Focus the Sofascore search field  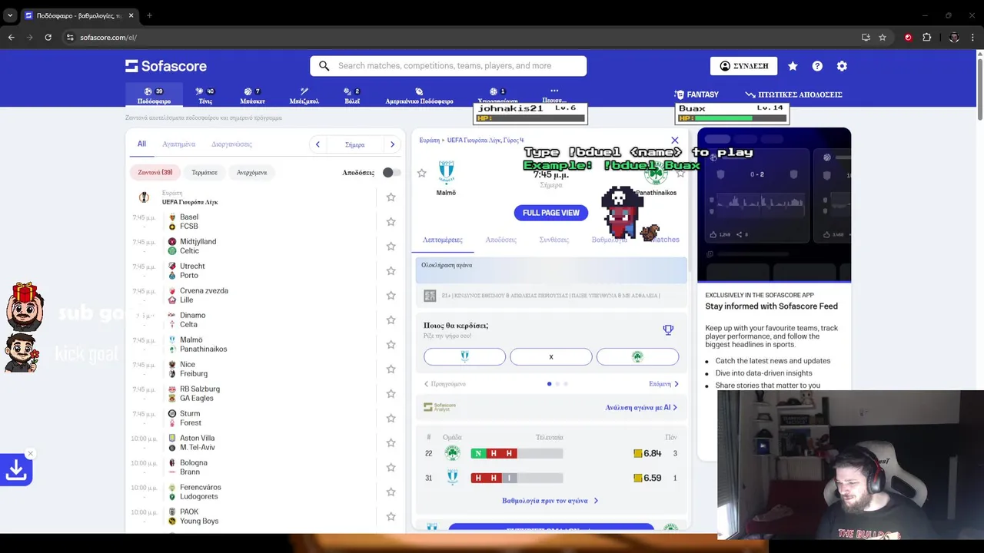(448, 66)
